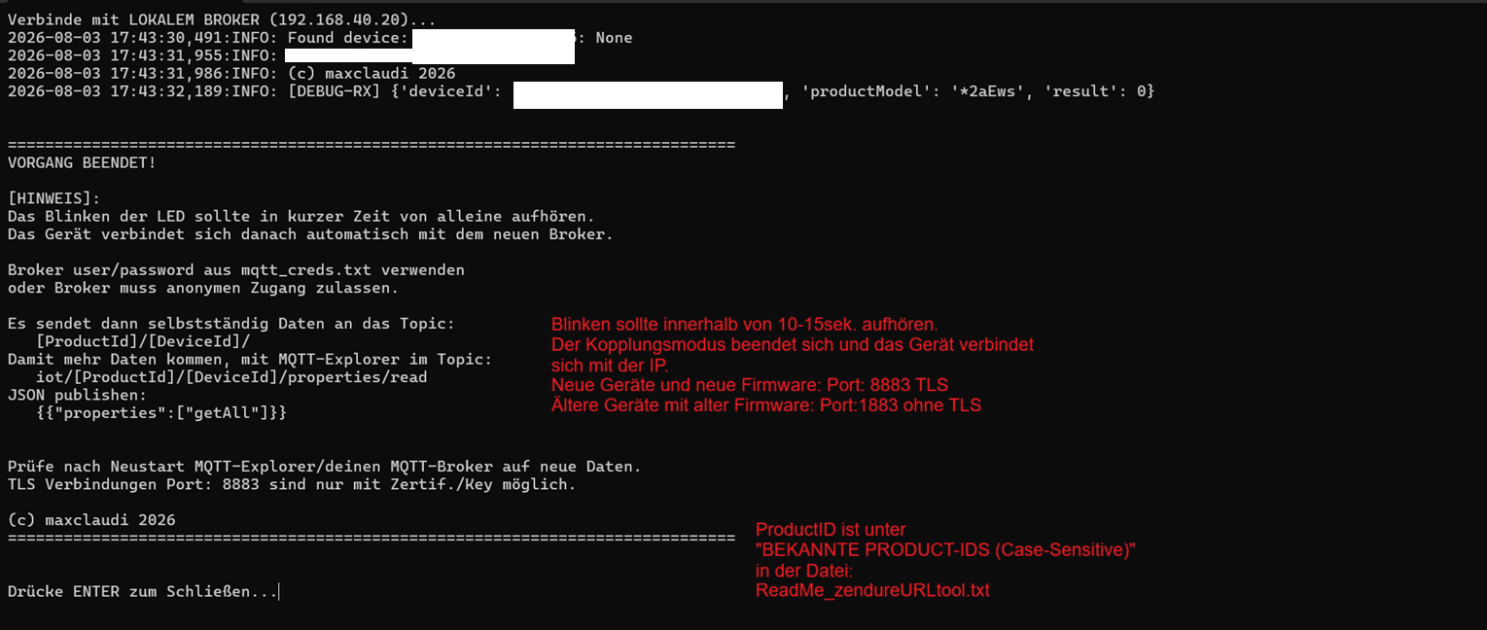Click the 'TLS Verbindungen Port: 8883' line
Image resolution: width=1487 pixels, height=630 pixels.
pyautogui.click(x=292, y=484)
